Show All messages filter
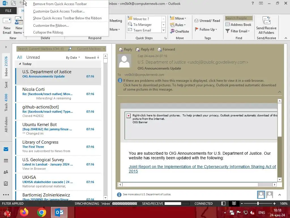290x218 pixels. tap(20, 57)
